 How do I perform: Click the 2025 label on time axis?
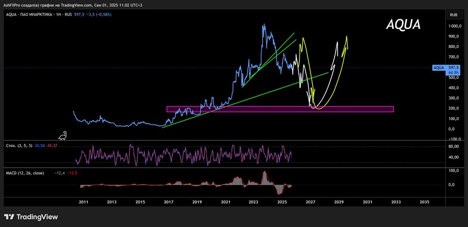coord(282,202)
